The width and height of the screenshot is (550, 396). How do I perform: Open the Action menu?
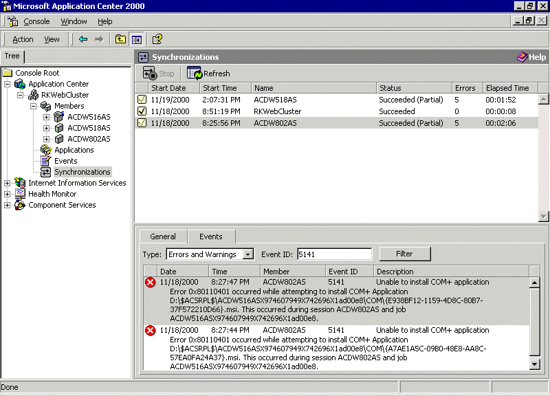tap(23, 39)
